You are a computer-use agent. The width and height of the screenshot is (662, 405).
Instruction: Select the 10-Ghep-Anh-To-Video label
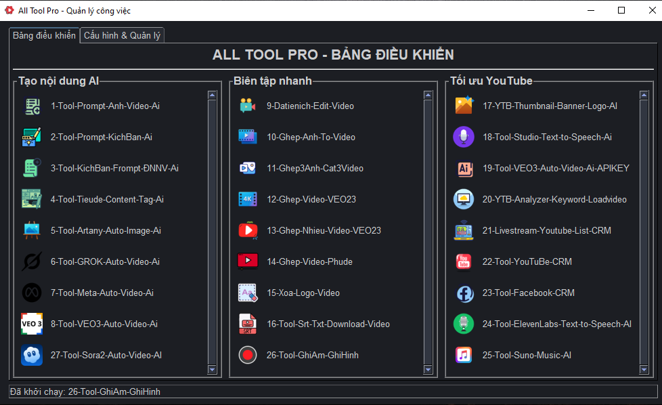(x=311, y=137)
